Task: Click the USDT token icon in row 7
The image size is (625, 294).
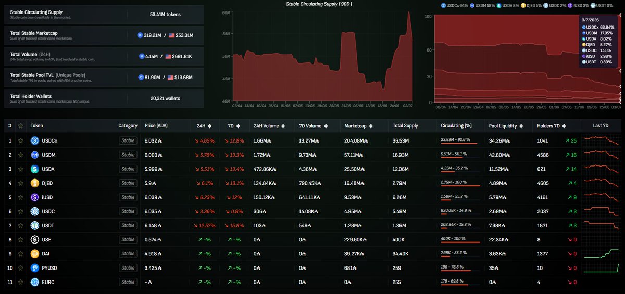Action: pos(35,225)
